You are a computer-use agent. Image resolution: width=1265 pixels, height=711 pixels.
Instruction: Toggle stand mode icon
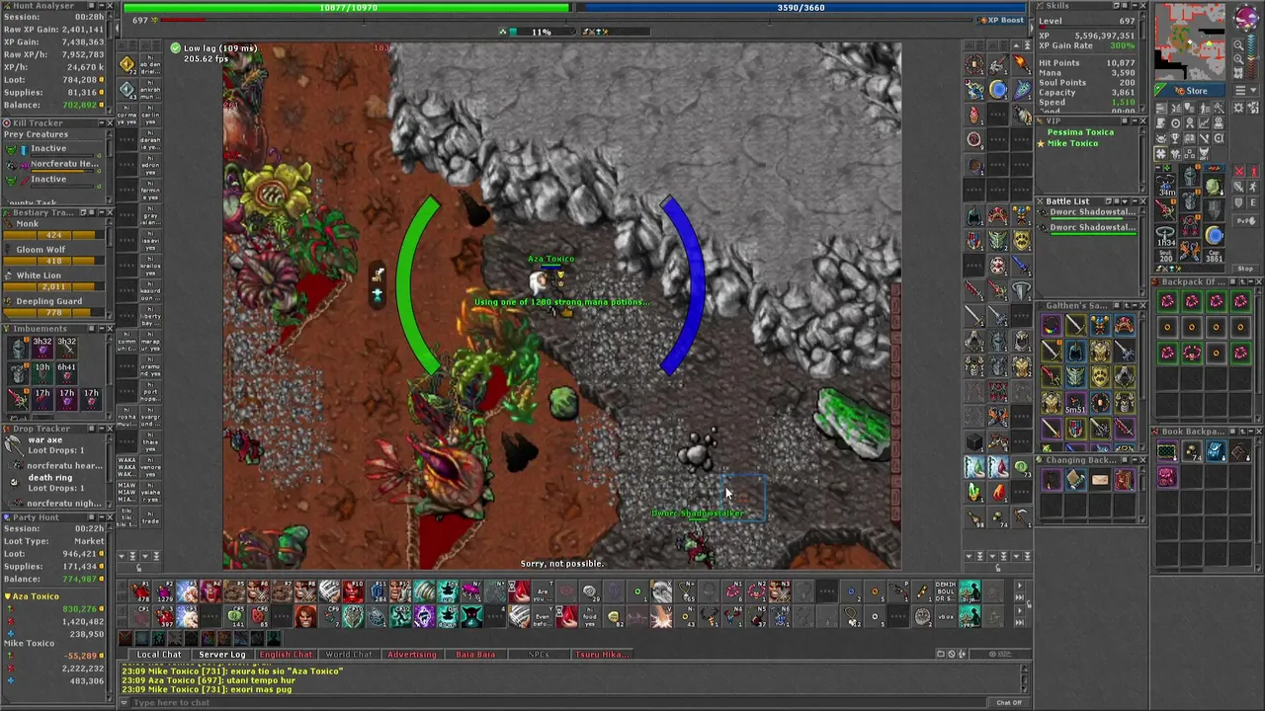[1253, 171]
